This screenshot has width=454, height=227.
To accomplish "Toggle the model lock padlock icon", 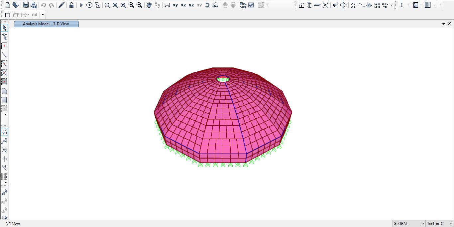I will pos(71,5).
